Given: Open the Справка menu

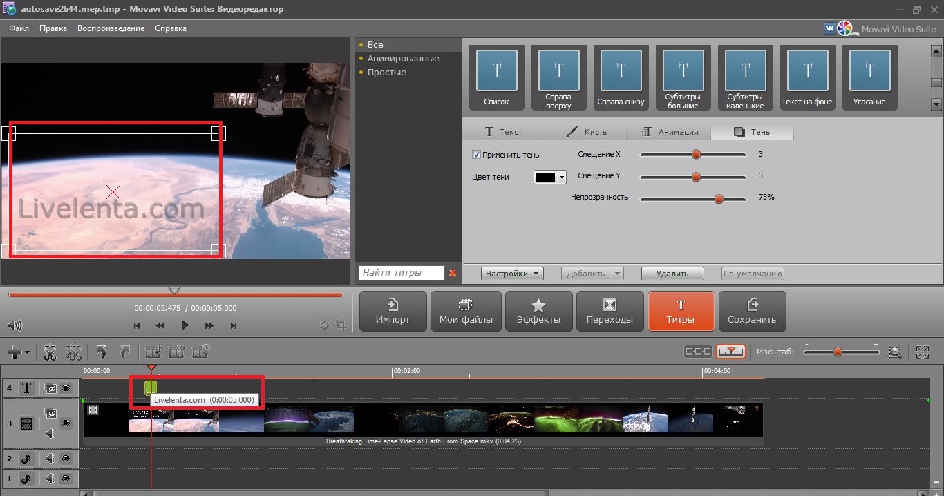Looking at the screenshot, I should 171,28.
